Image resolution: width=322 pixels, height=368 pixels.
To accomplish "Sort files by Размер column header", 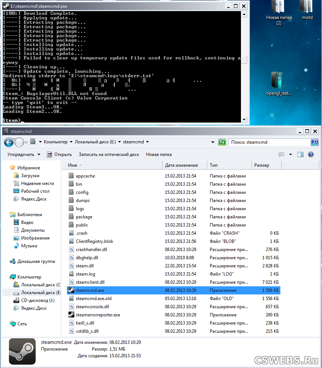I will click(x=262, y=165).
